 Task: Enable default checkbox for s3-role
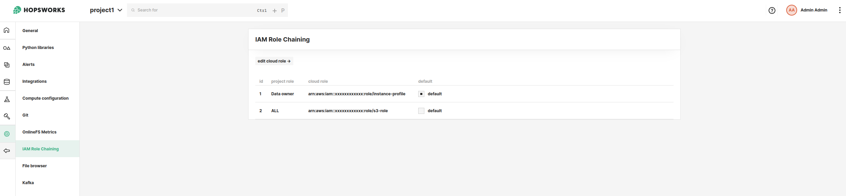421,111
